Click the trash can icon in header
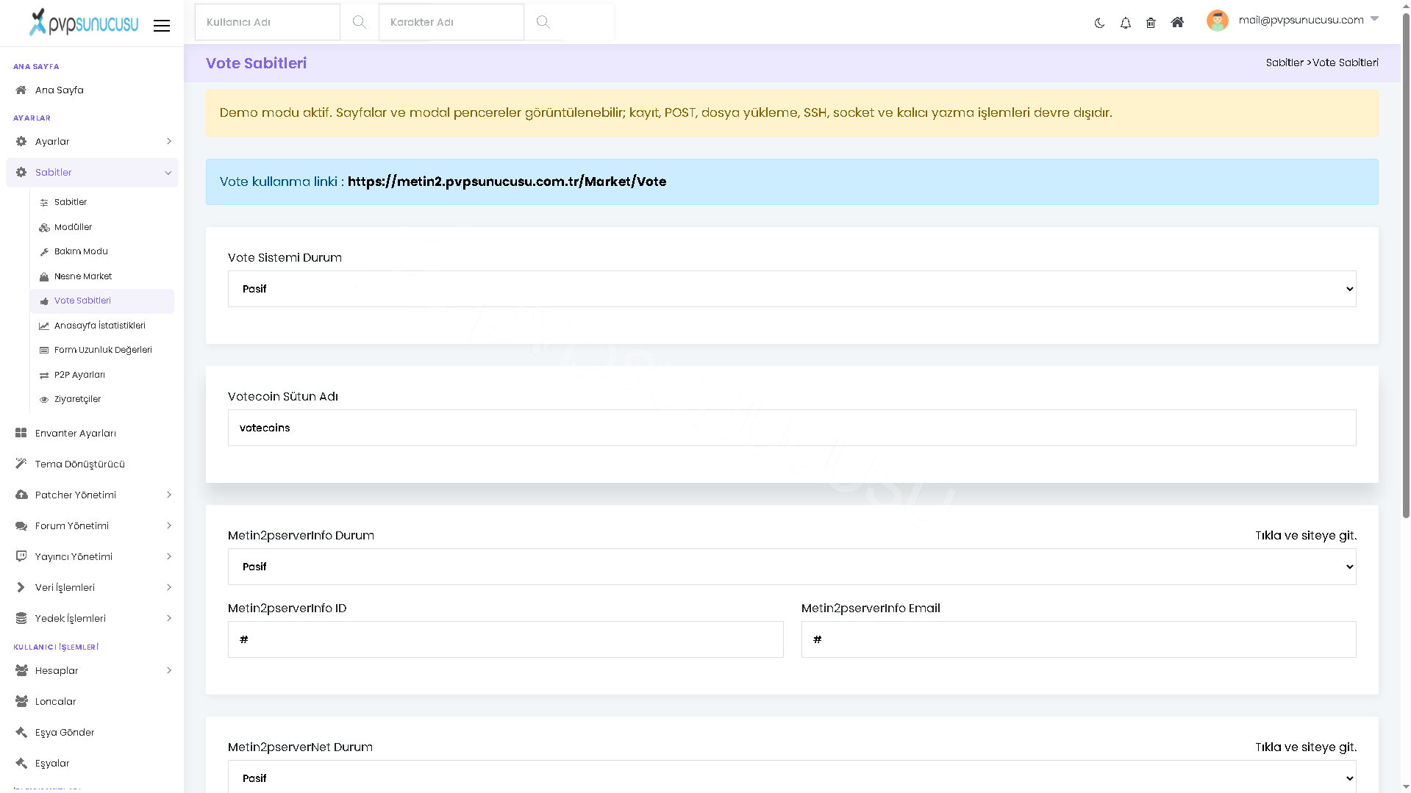Image resolution: width=1411 pixels, height=793 pixels. point(1151,23)
